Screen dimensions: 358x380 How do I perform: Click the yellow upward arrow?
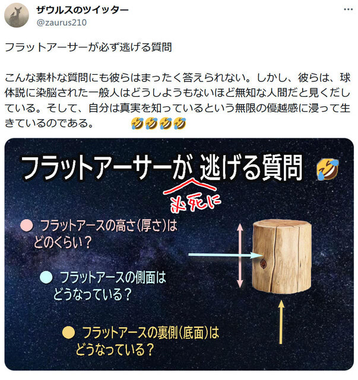click(281, 322)
